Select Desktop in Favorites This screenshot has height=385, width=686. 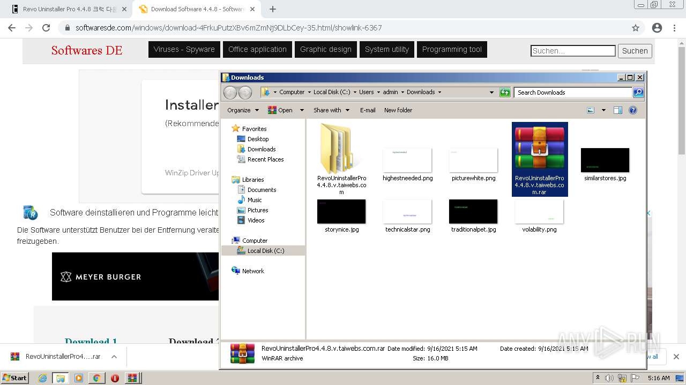coord(253,139)
